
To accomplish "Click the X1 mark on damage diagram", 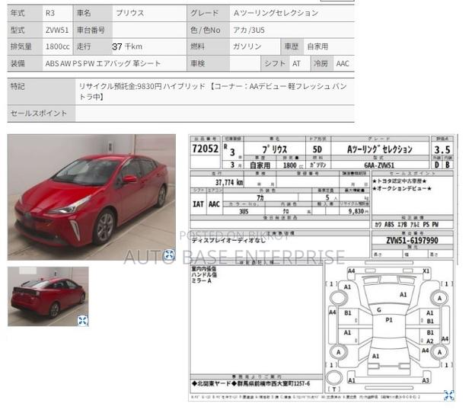I will coord(426,271).
